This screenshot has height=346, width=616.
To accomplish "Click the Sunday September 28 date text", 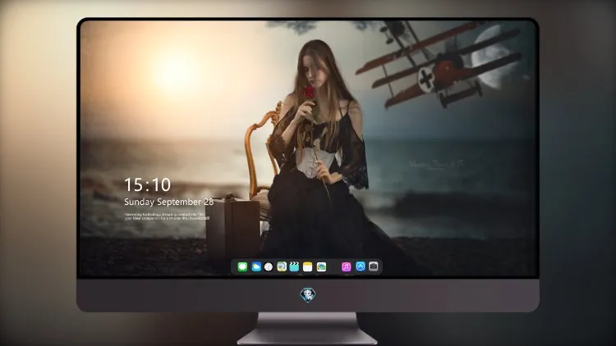I will coord(169,202).
